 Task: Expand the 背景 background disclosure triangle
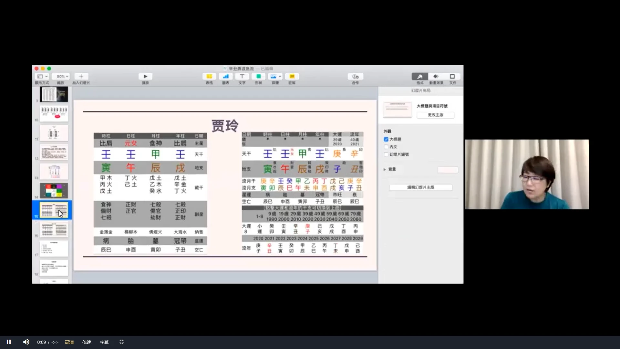pyautogui.click(x=385, y=169)
